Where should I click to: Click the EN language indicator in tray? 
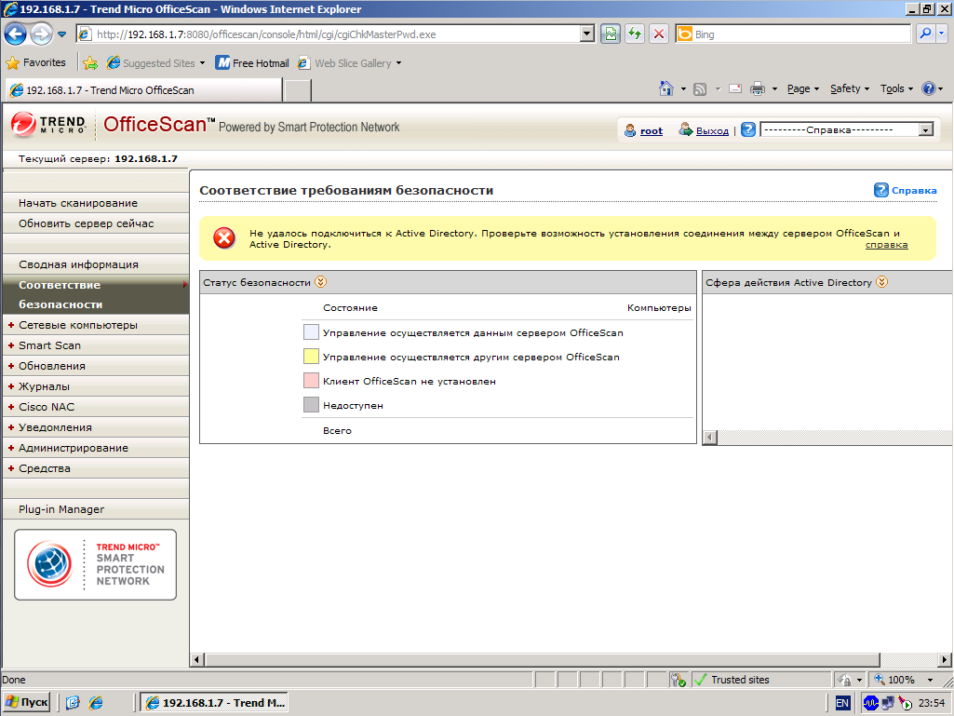tap(842, 703)
